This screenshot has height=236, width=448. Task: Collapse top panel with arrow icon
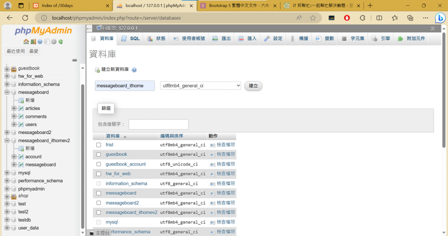pos(433,28)
